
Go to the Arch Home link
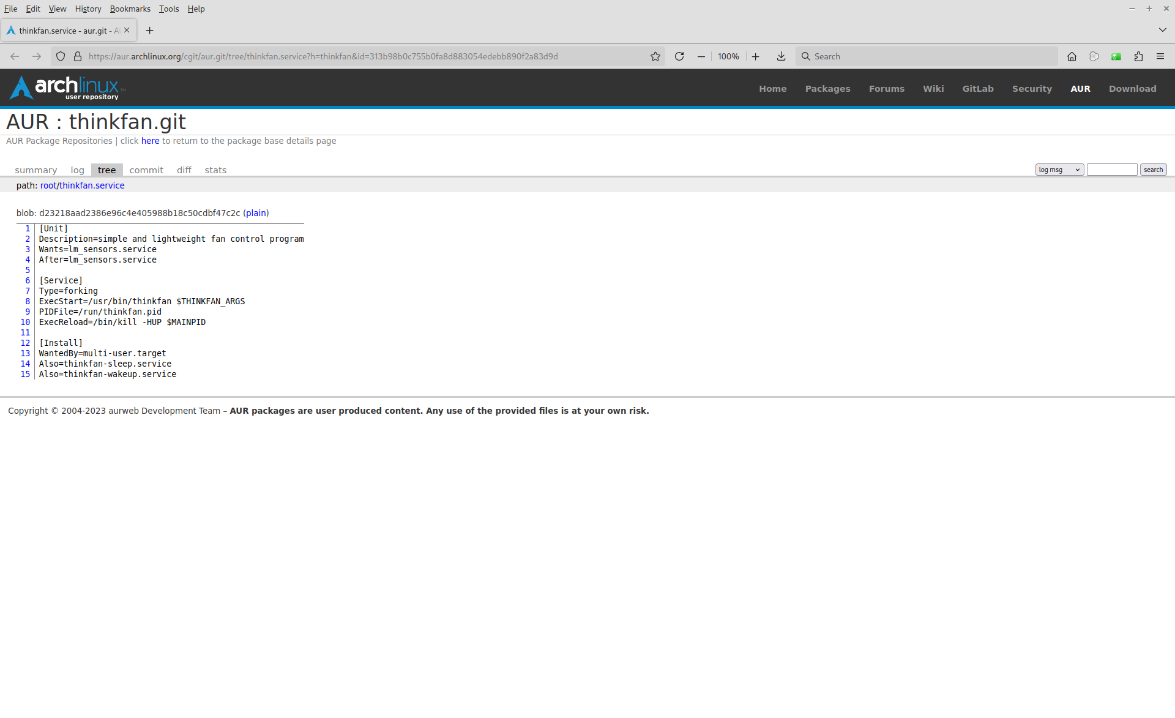(773, 89)
